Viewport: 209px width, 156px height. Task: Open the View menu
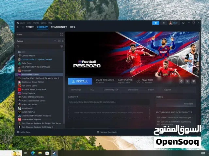pyautogui.click(x=29, y=23)
